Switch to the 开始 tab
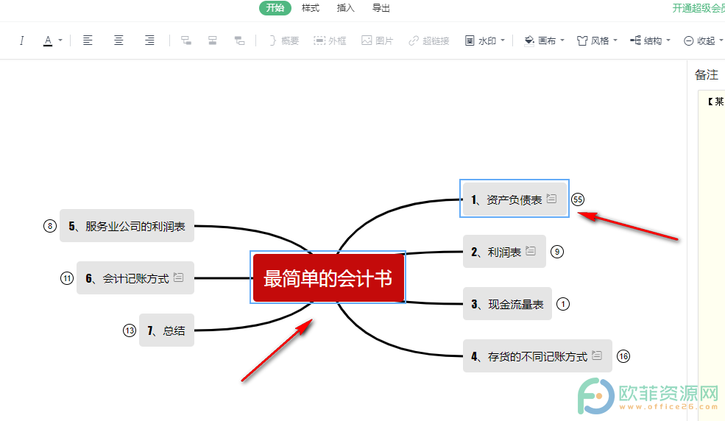Screen dimensions: 725x421 [275, 8]
